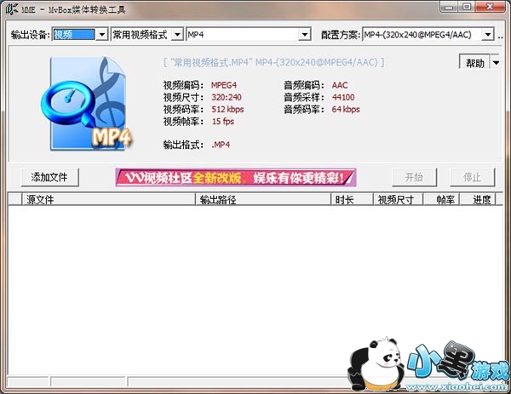
Task: Click the 帧率 column header
Action: (441, 199)
